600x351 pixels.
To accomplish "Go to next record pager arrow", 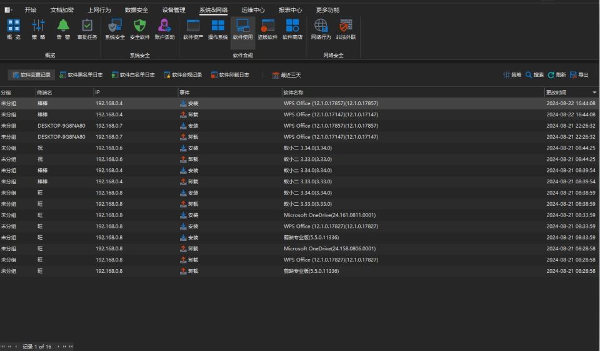I will [58, 347].
